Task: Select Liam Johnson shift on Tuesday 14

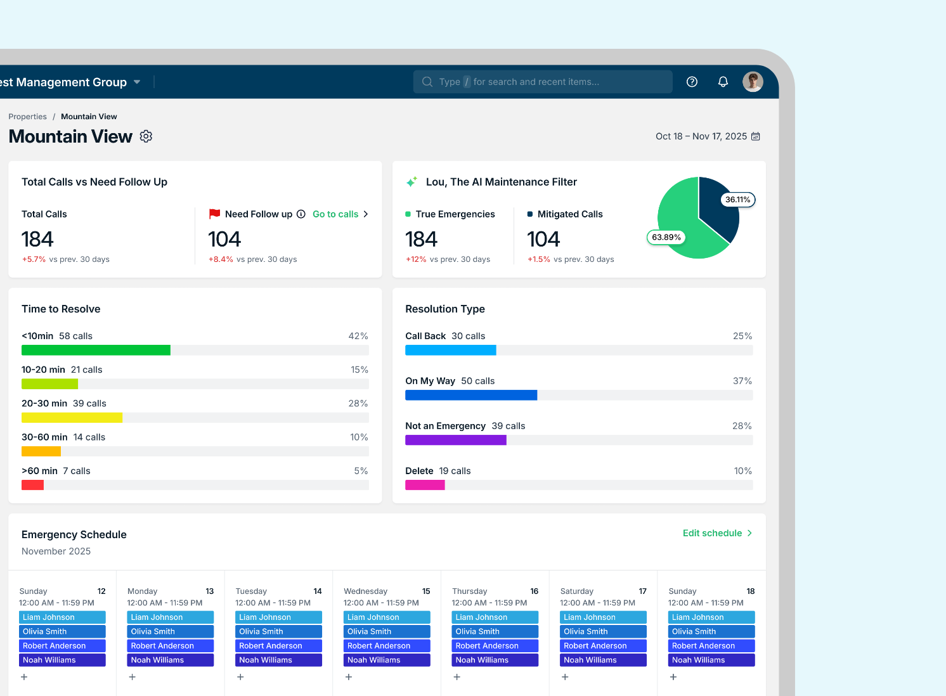Action: 278,617
